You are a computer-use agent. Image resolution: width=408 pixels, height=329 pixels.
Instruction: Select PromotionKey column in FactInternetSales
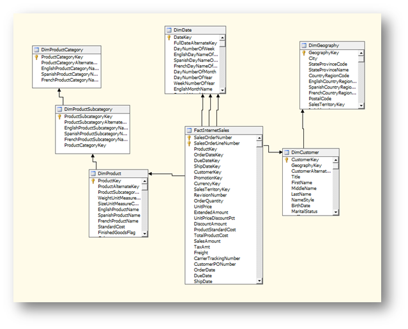(208, 178)
